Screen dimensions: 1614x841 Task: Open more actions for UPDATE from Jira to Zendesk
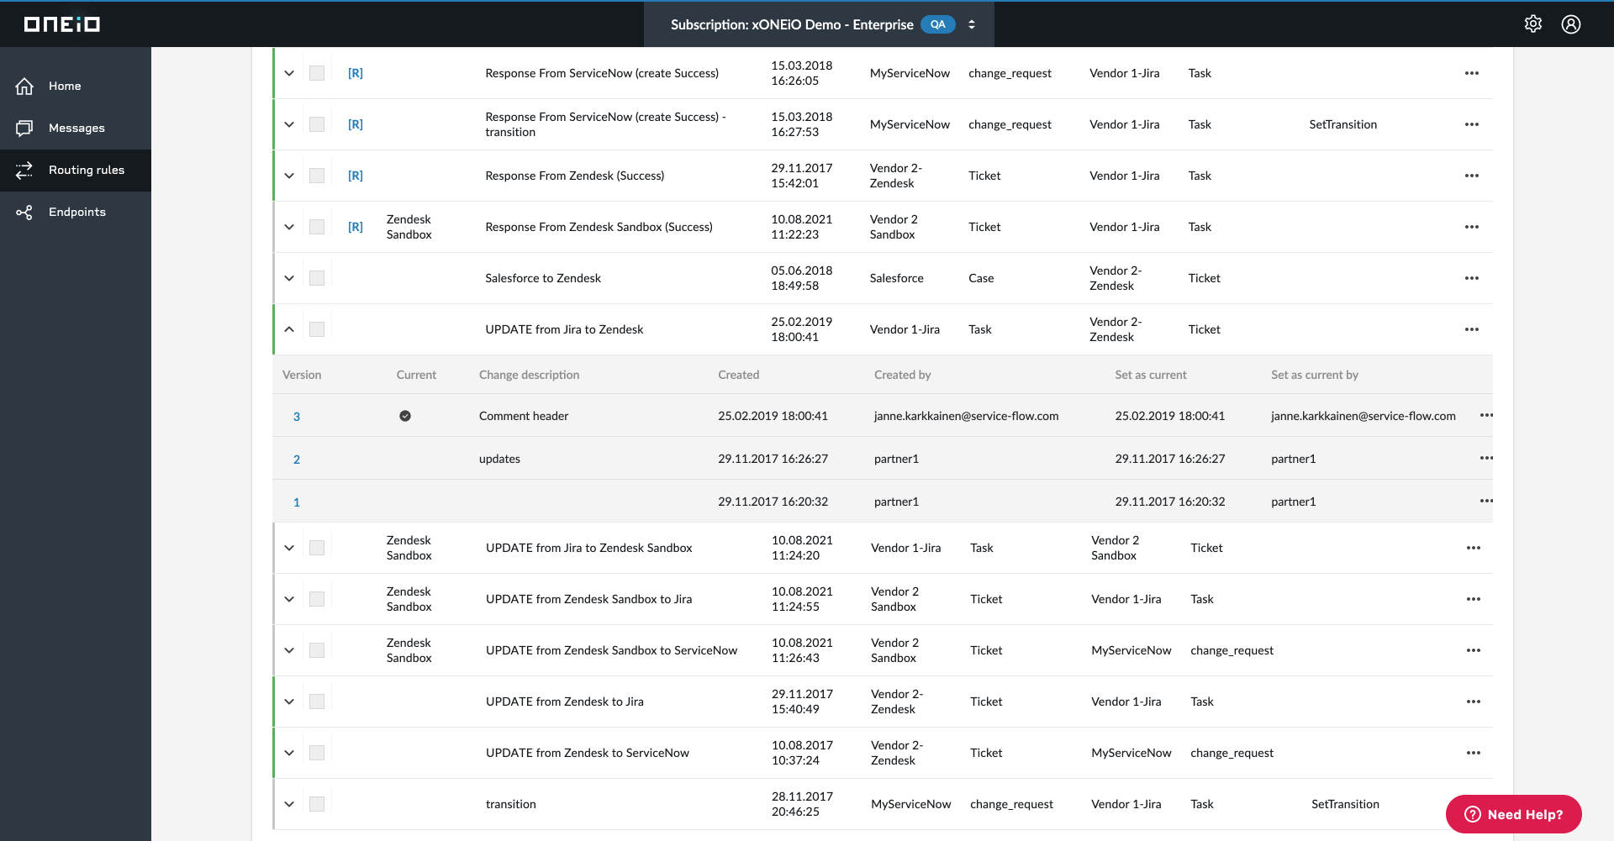(1472, 329)
